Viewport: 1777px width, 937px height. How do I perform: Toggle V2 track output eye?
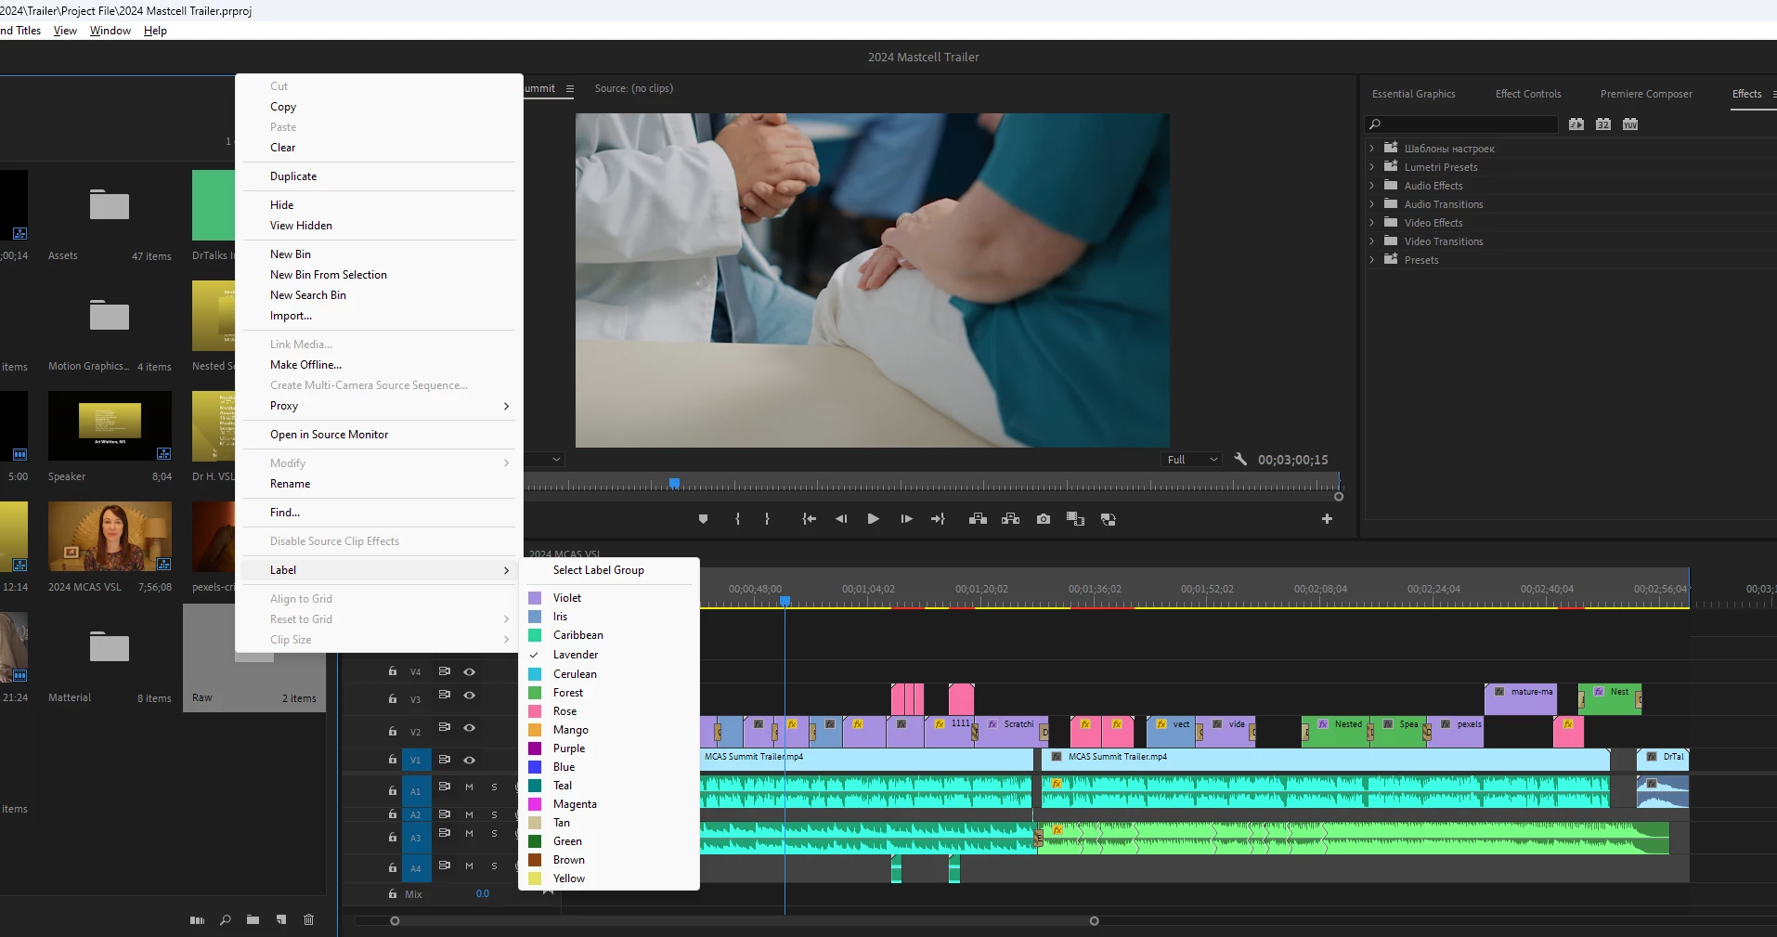pyautogui.click(x=470, y=727)
